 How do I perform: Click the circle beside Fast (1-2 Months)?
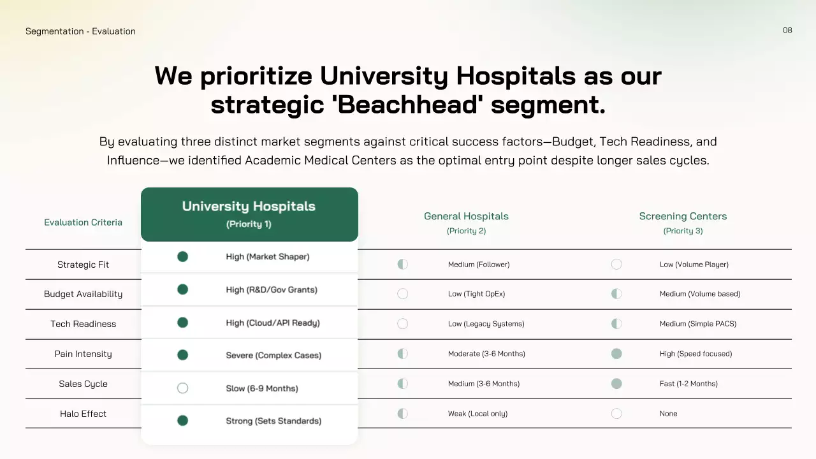point(616,384)
